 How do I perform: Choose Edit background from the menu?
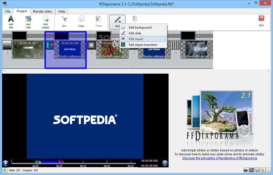[143, 27]
